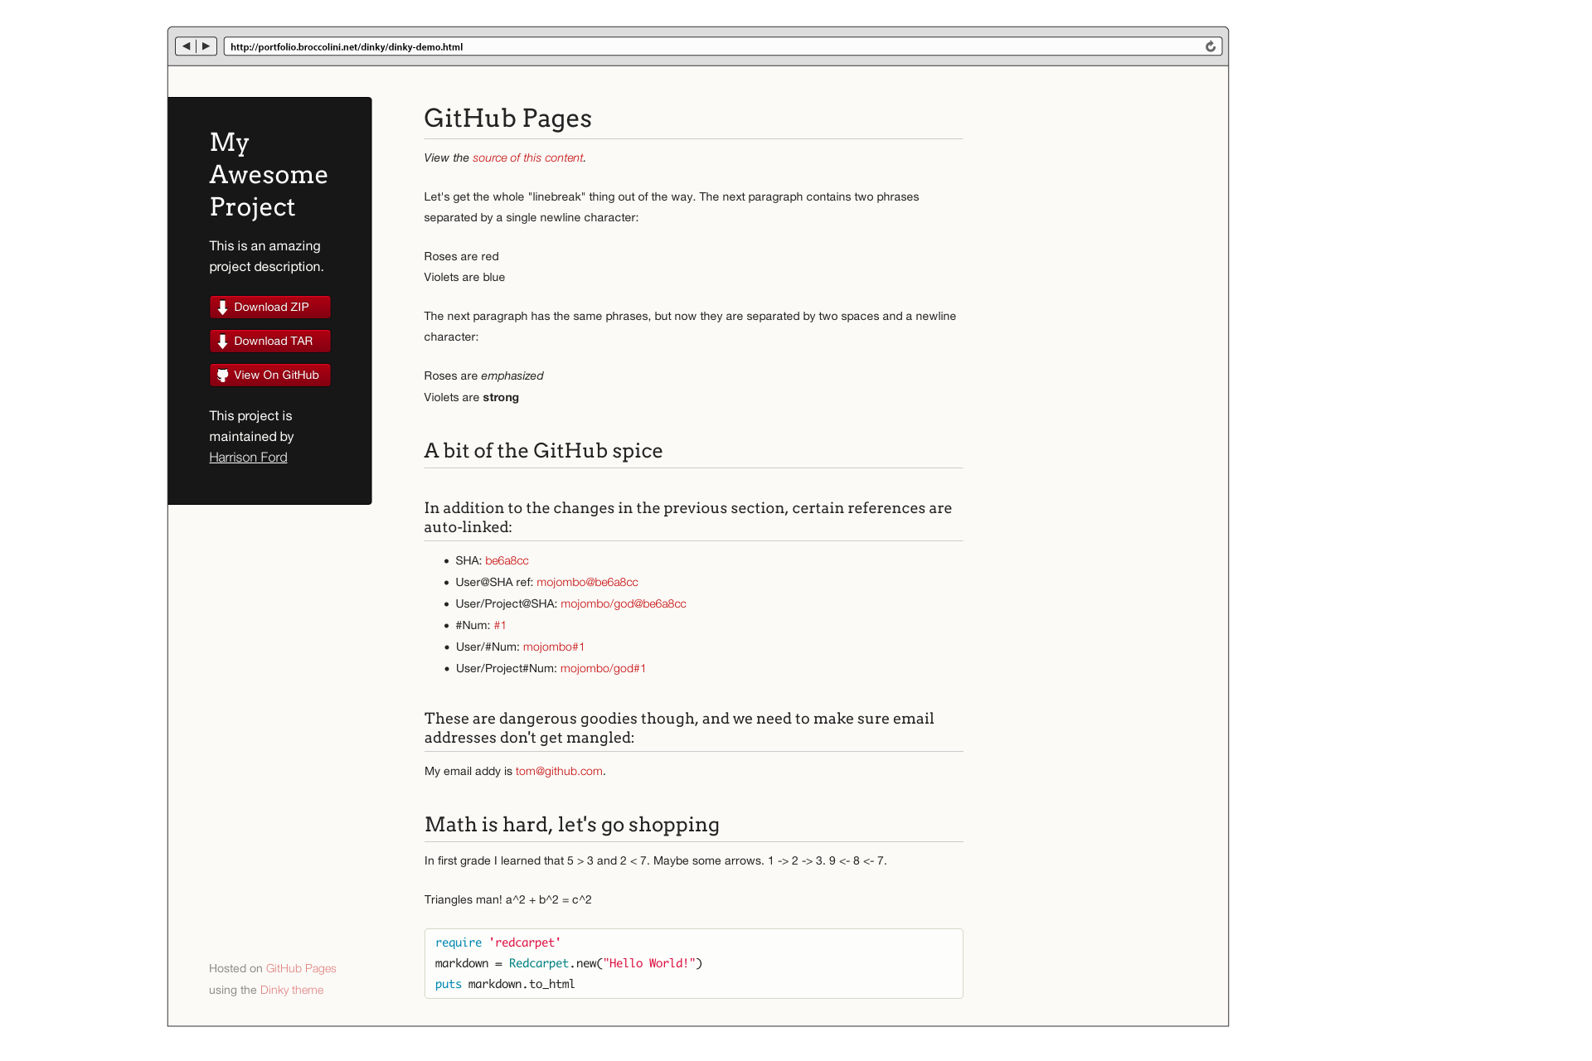Open the 'source of this content' link
Screen dimensions: 1592x1061
(x=528, y=157)
